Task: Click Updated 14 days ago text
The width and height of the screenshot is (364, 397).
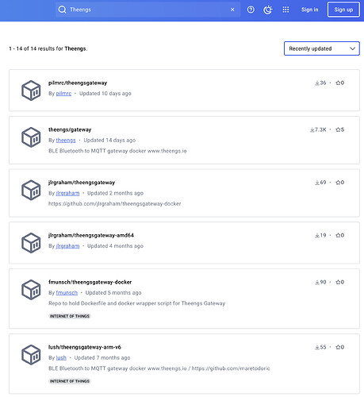Action: click(x=109, y=141)
